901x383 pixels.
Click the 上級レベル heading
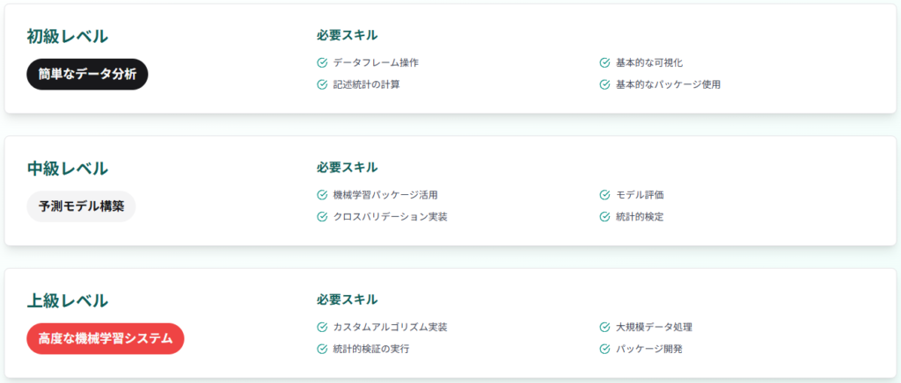point(67,300)
